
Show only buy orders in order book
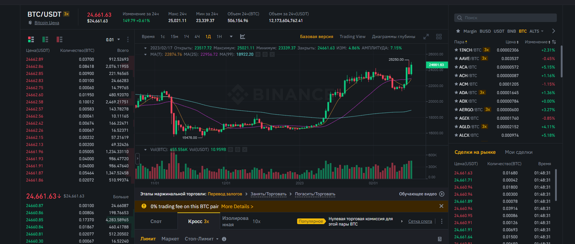[45, 39]
